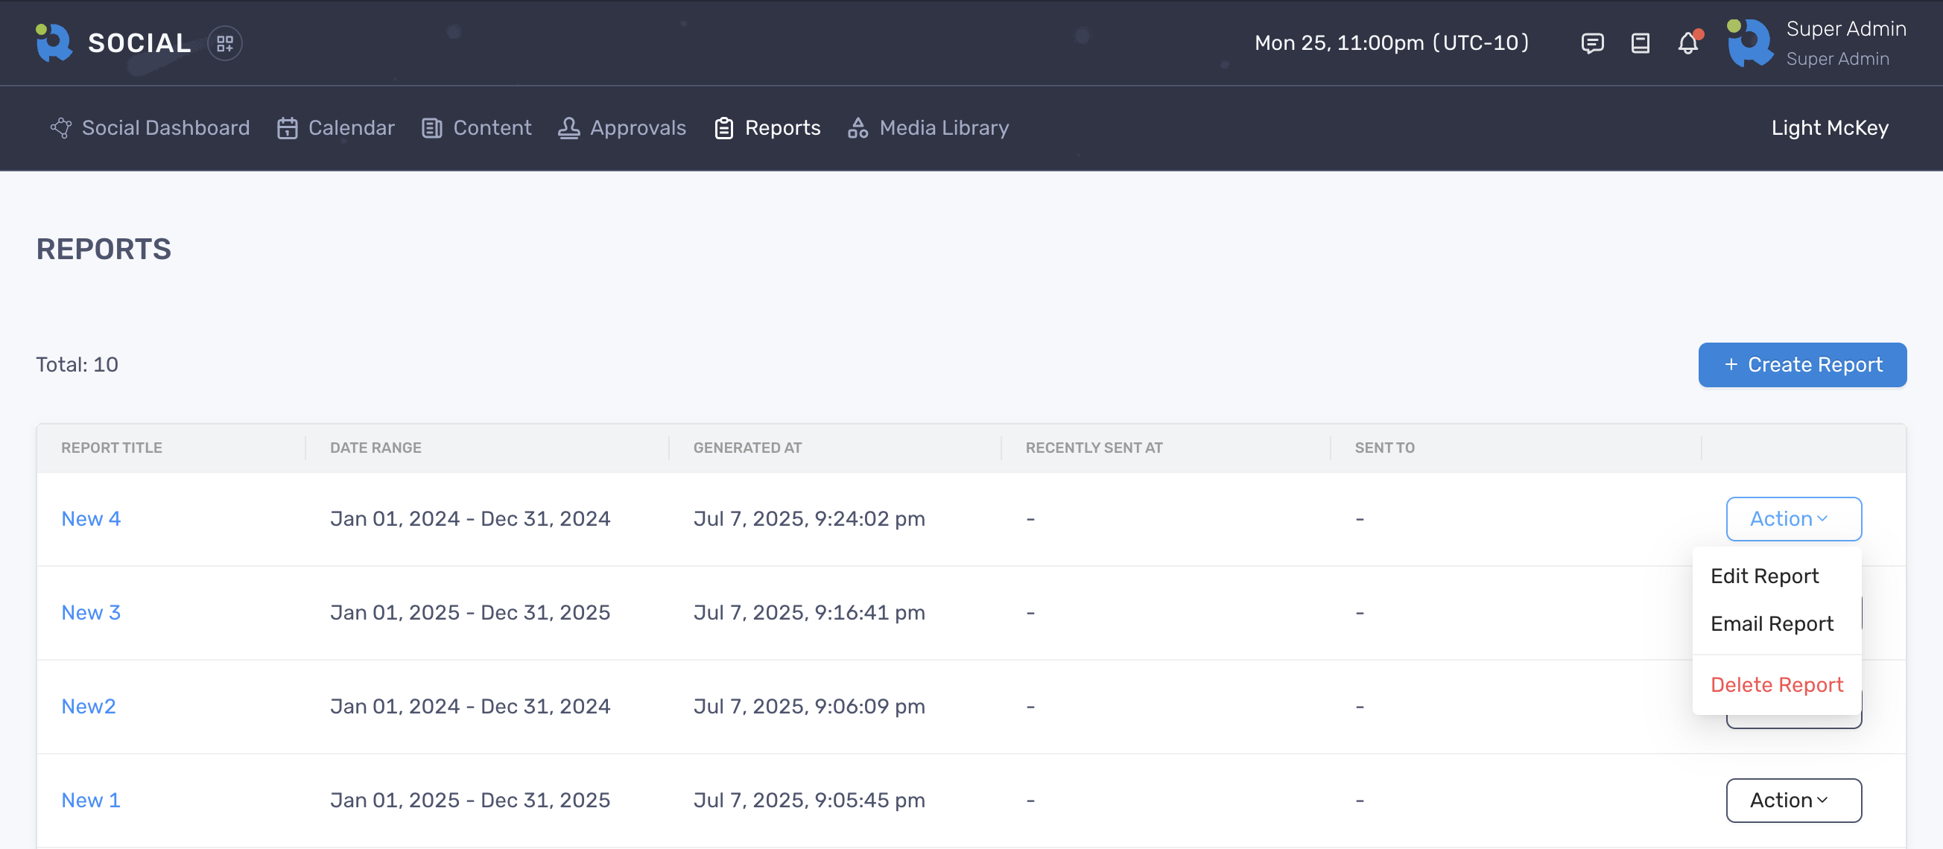Click 'Jul 7, 2025, 9:05:45 pm' cell
Viewport: 1943px width, 849px height.
(x=808, y=800)
